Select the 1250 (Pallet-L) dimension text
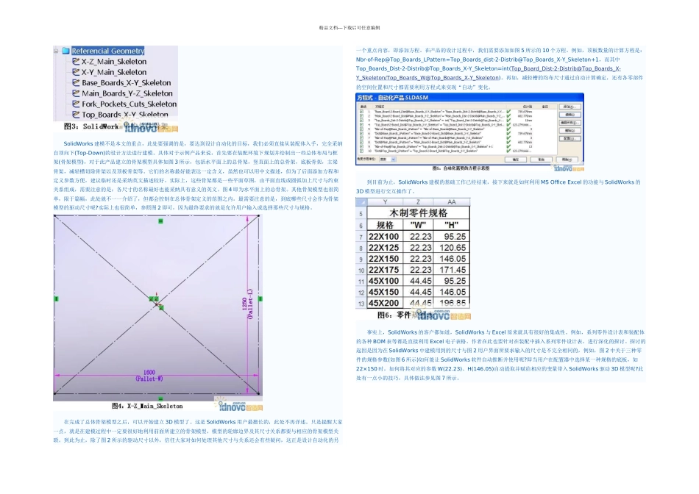Screen dimensions: 699x494 [x=247, y=304]
